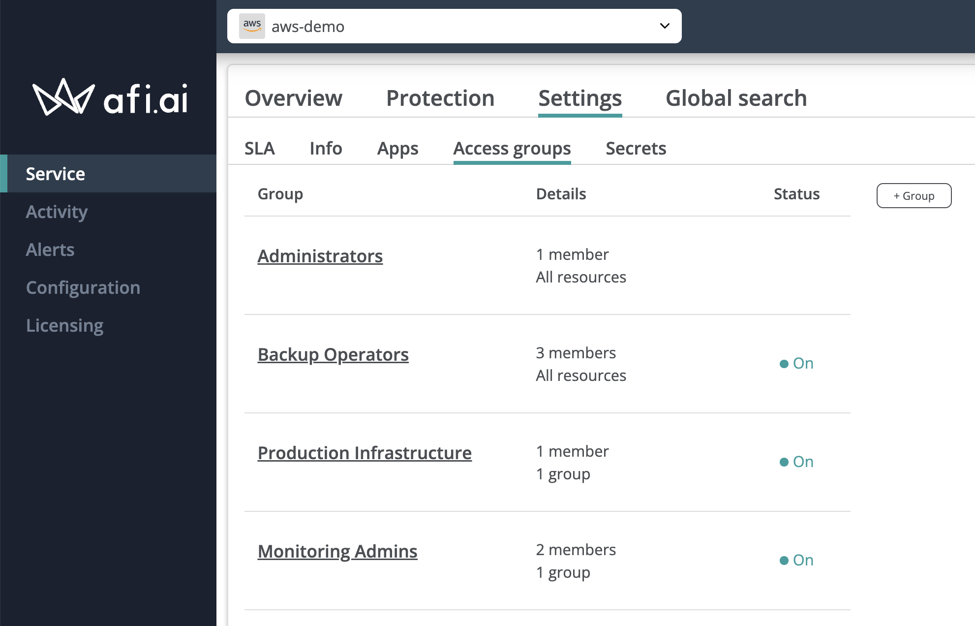Open the Administrators group link
The image size is (975, 626).
point(320,256)
